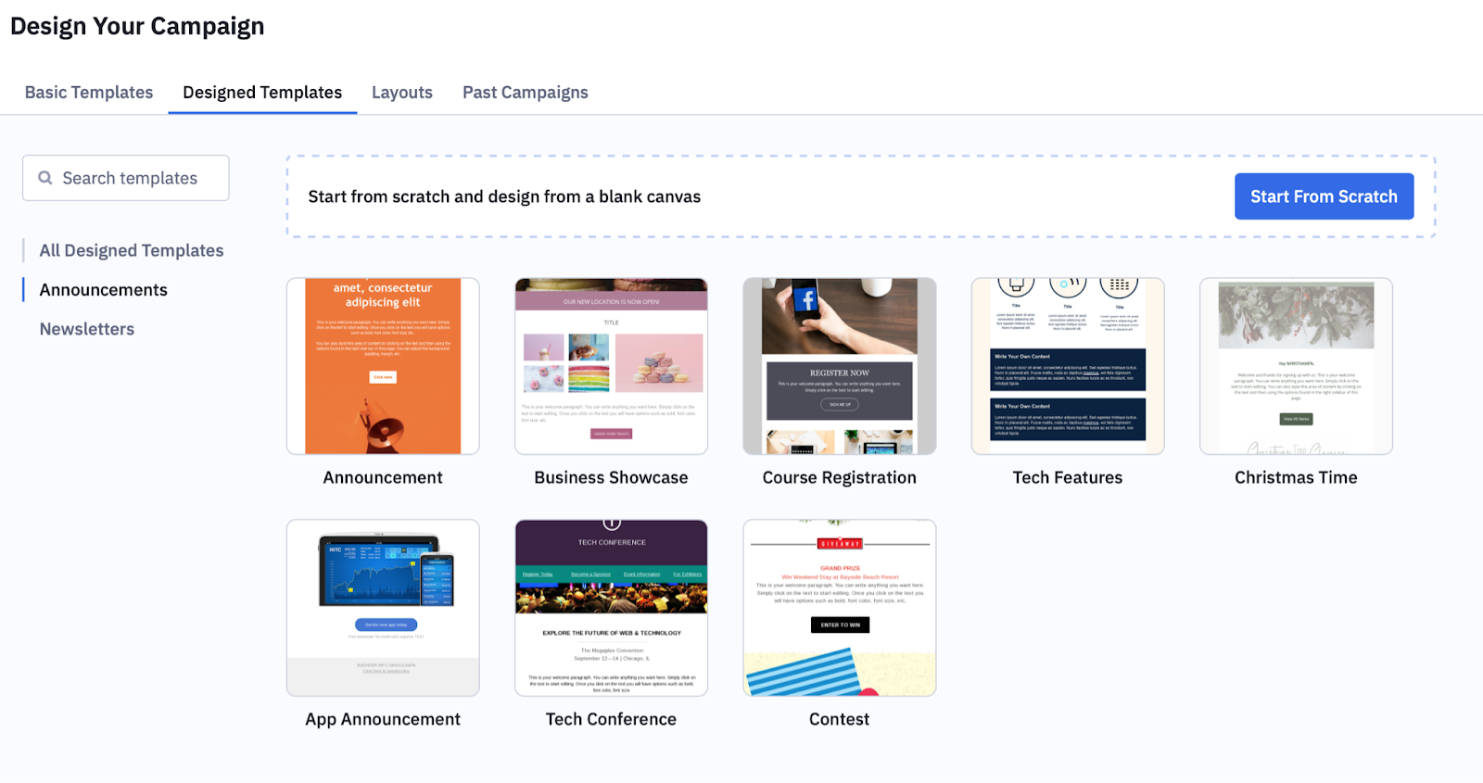
Task: Click the Christmas Time template label
Action: [1296, 477]
